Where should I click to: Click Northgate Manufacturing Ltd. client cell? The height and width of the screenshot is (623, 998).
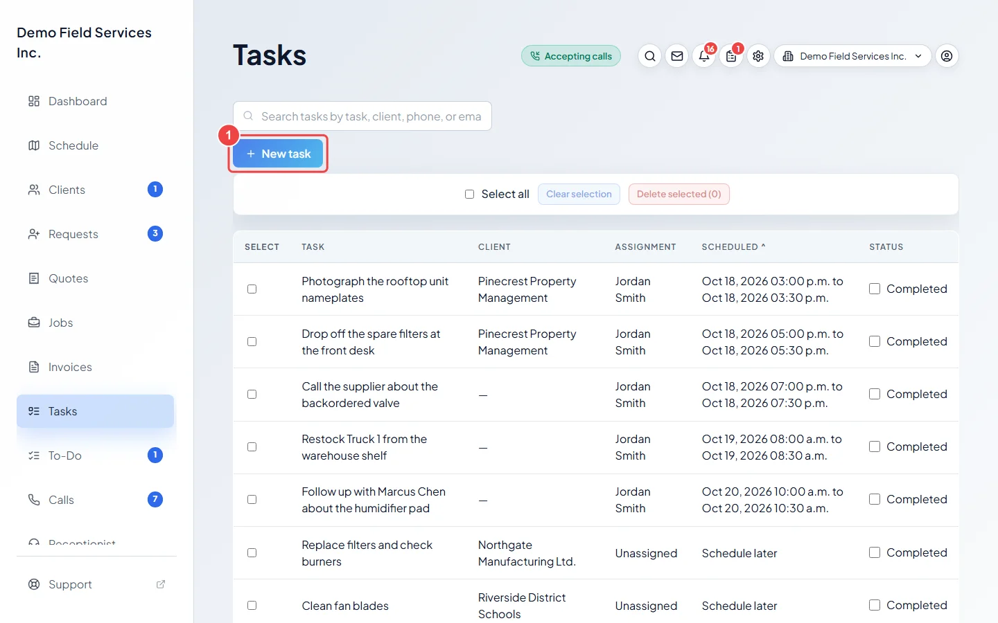(x=527, y=553)
